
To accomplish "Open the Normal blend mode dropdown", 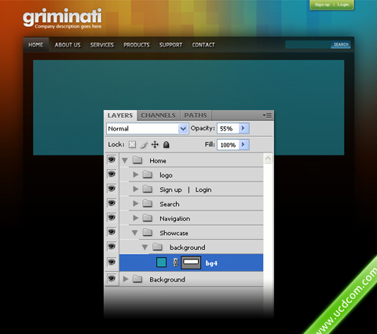I will coord(148,129).
